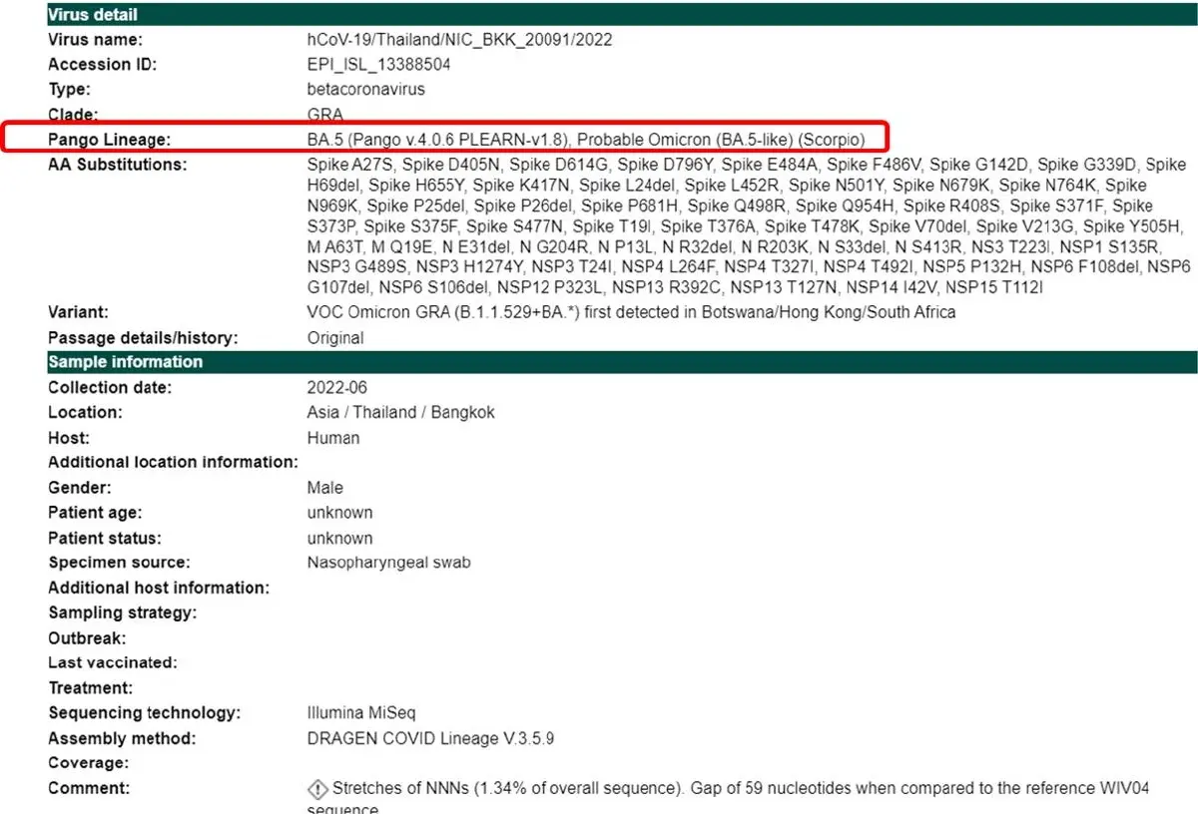Click the 'Sampling strategy:' label
The height and width of the screenshot is (814, 1198).
click(x=122, y=612)
